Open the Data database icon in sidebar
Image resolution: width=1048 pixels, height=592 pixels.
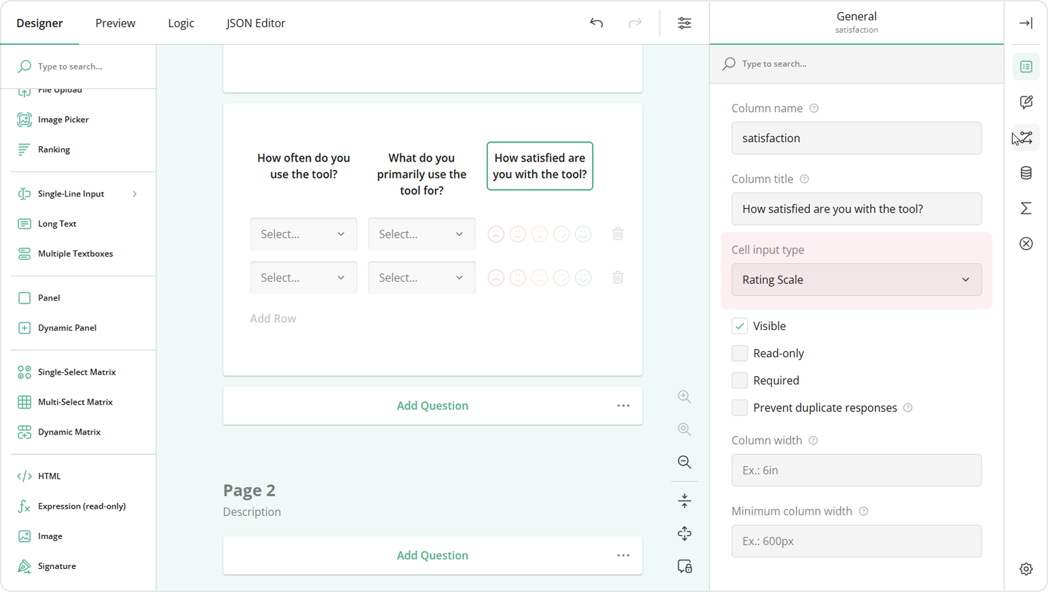1026,173
